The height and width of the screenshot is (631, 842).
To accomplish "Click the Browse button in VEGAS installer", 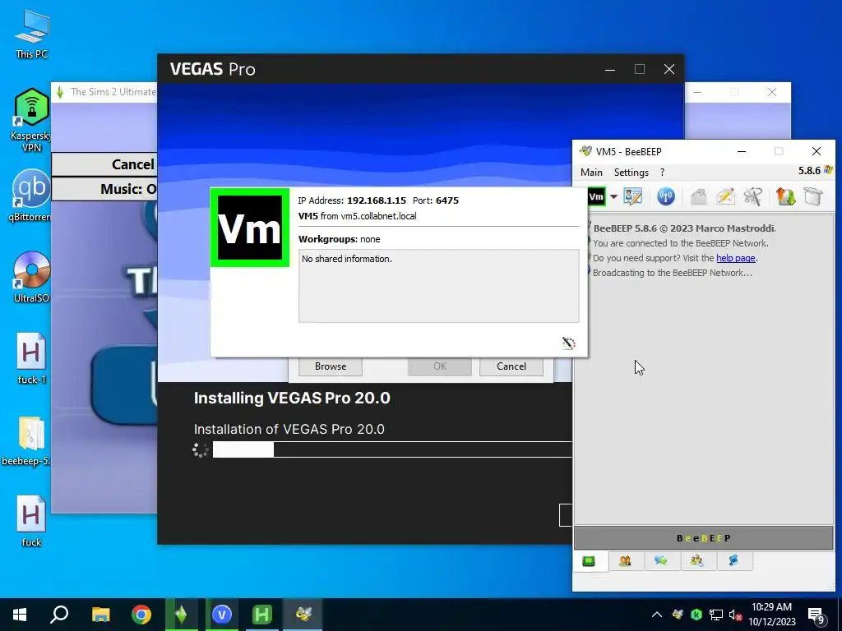I will click(x=331, y=366).
